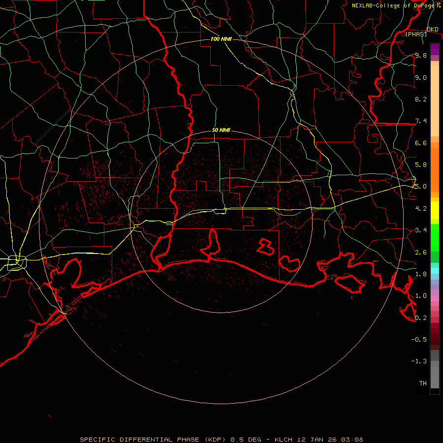Click the 9.8 legend value
This screenshot has width=443, height=443.
[x=421, y=55]
